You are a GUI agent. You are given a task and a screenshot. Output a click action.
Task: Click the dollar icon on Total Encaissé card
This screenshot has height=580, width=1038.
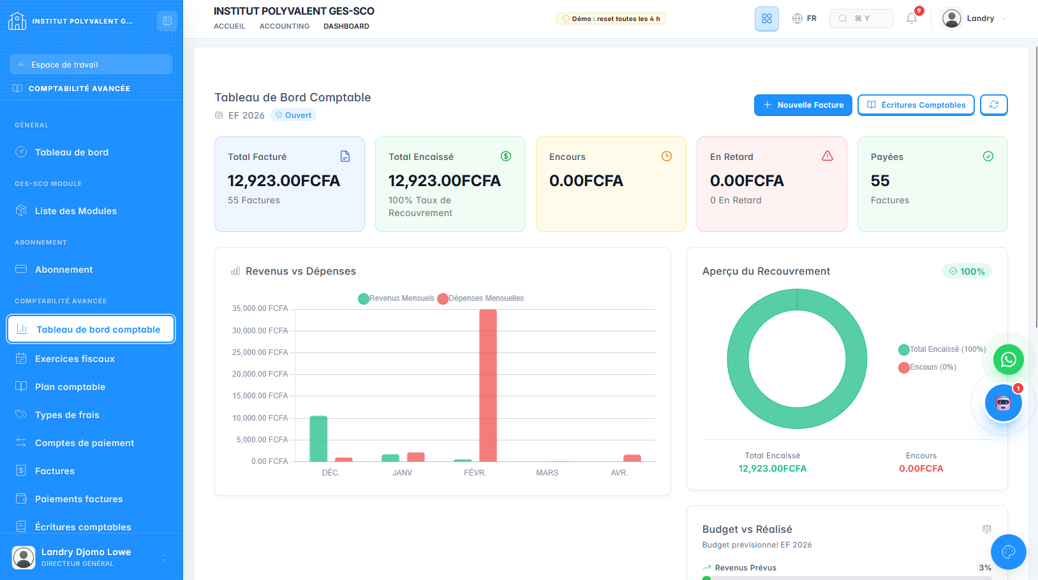click(506, 156)
